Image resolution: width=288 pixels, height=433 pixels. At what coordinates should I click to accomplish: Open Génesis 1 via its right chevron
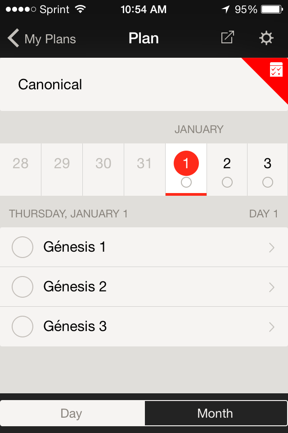pyautogui.click(x=271, y=247)
